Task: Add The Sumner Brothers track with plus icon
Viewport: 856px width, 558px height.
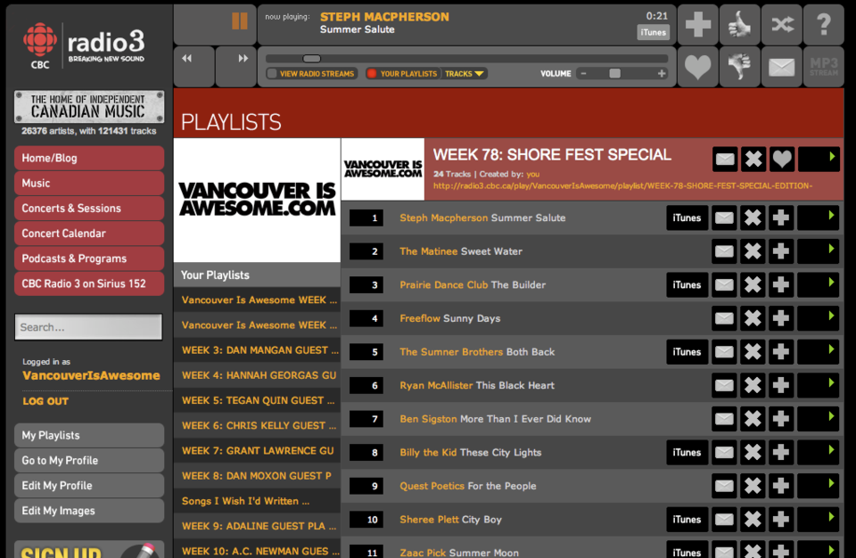Action: (x=781, y=352)
